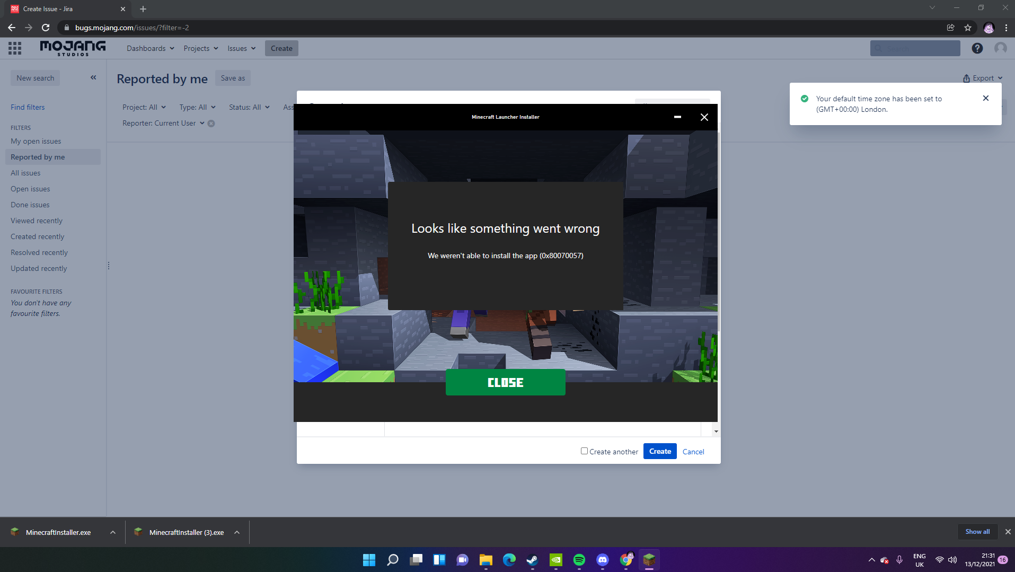
Task: Cancel the Create Issue dialog
Action: [x=693, y=452]
